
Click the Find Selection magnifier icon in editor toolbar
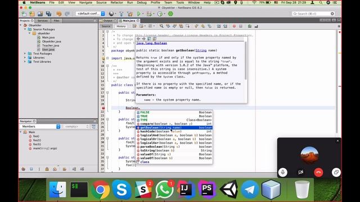pos(161,26)
